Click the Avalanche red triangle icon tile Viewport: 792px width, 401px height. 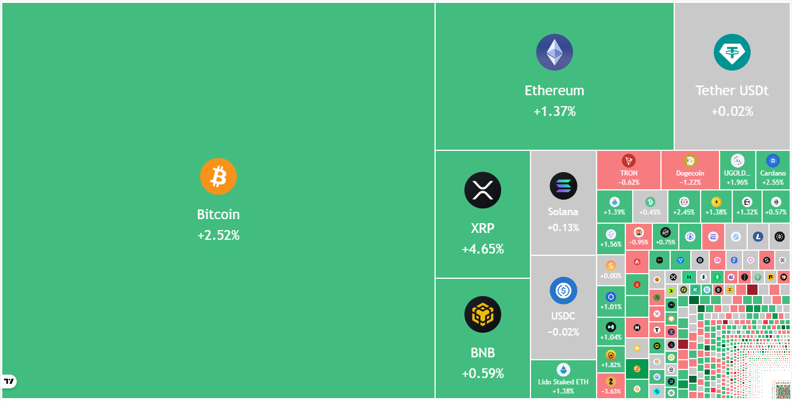[637, 262]
